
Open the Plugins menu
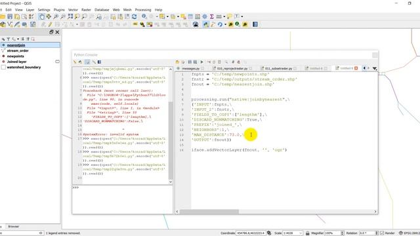click(x=59, y=10)
